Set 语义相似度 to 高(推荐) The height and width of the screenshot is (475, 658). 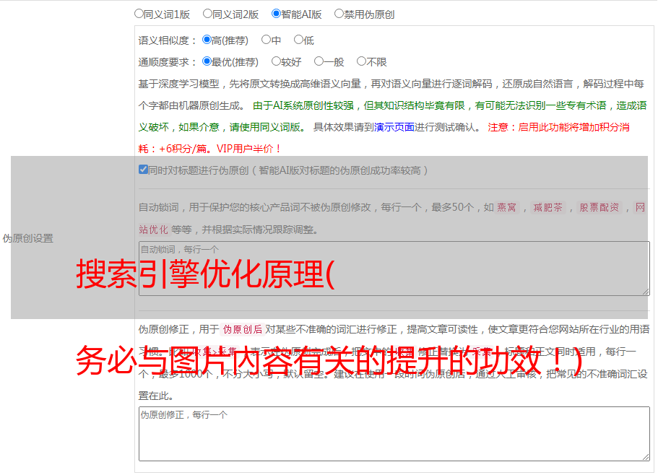coord(207,40)
